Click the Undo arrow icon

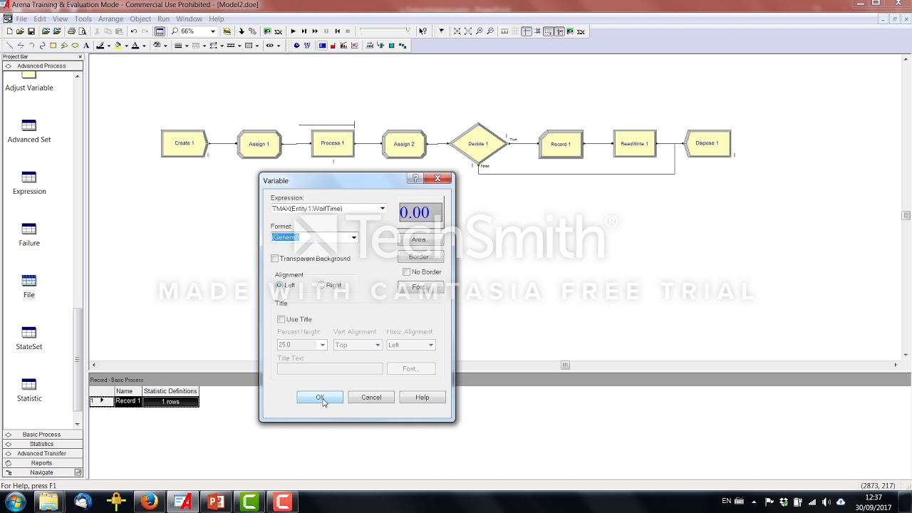(134, 31)
